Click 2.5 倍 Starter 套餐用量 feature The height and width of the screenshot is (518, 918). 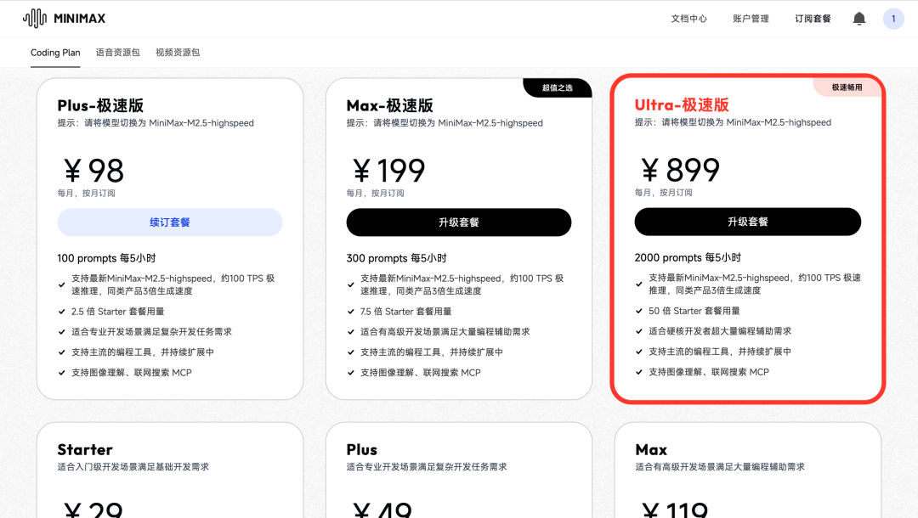click(117, 312)
